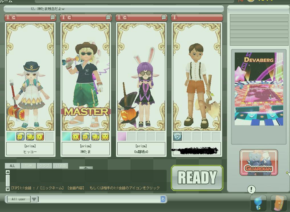Toggle the Guardian mode button
The width and height of the screenshot is (290, 212).
coord(259,163)
